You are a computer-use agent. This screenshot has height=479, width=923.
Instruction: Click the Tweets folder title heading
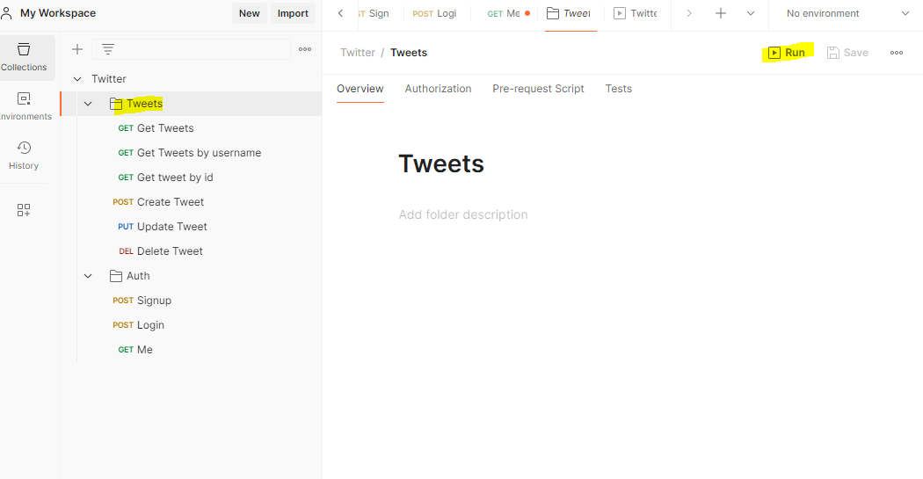[441, 164]
